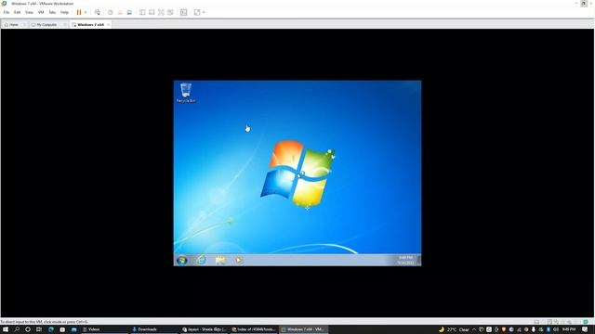595x334 pixels.
Task: Take a snapshot of the VM
Action: 111,12
